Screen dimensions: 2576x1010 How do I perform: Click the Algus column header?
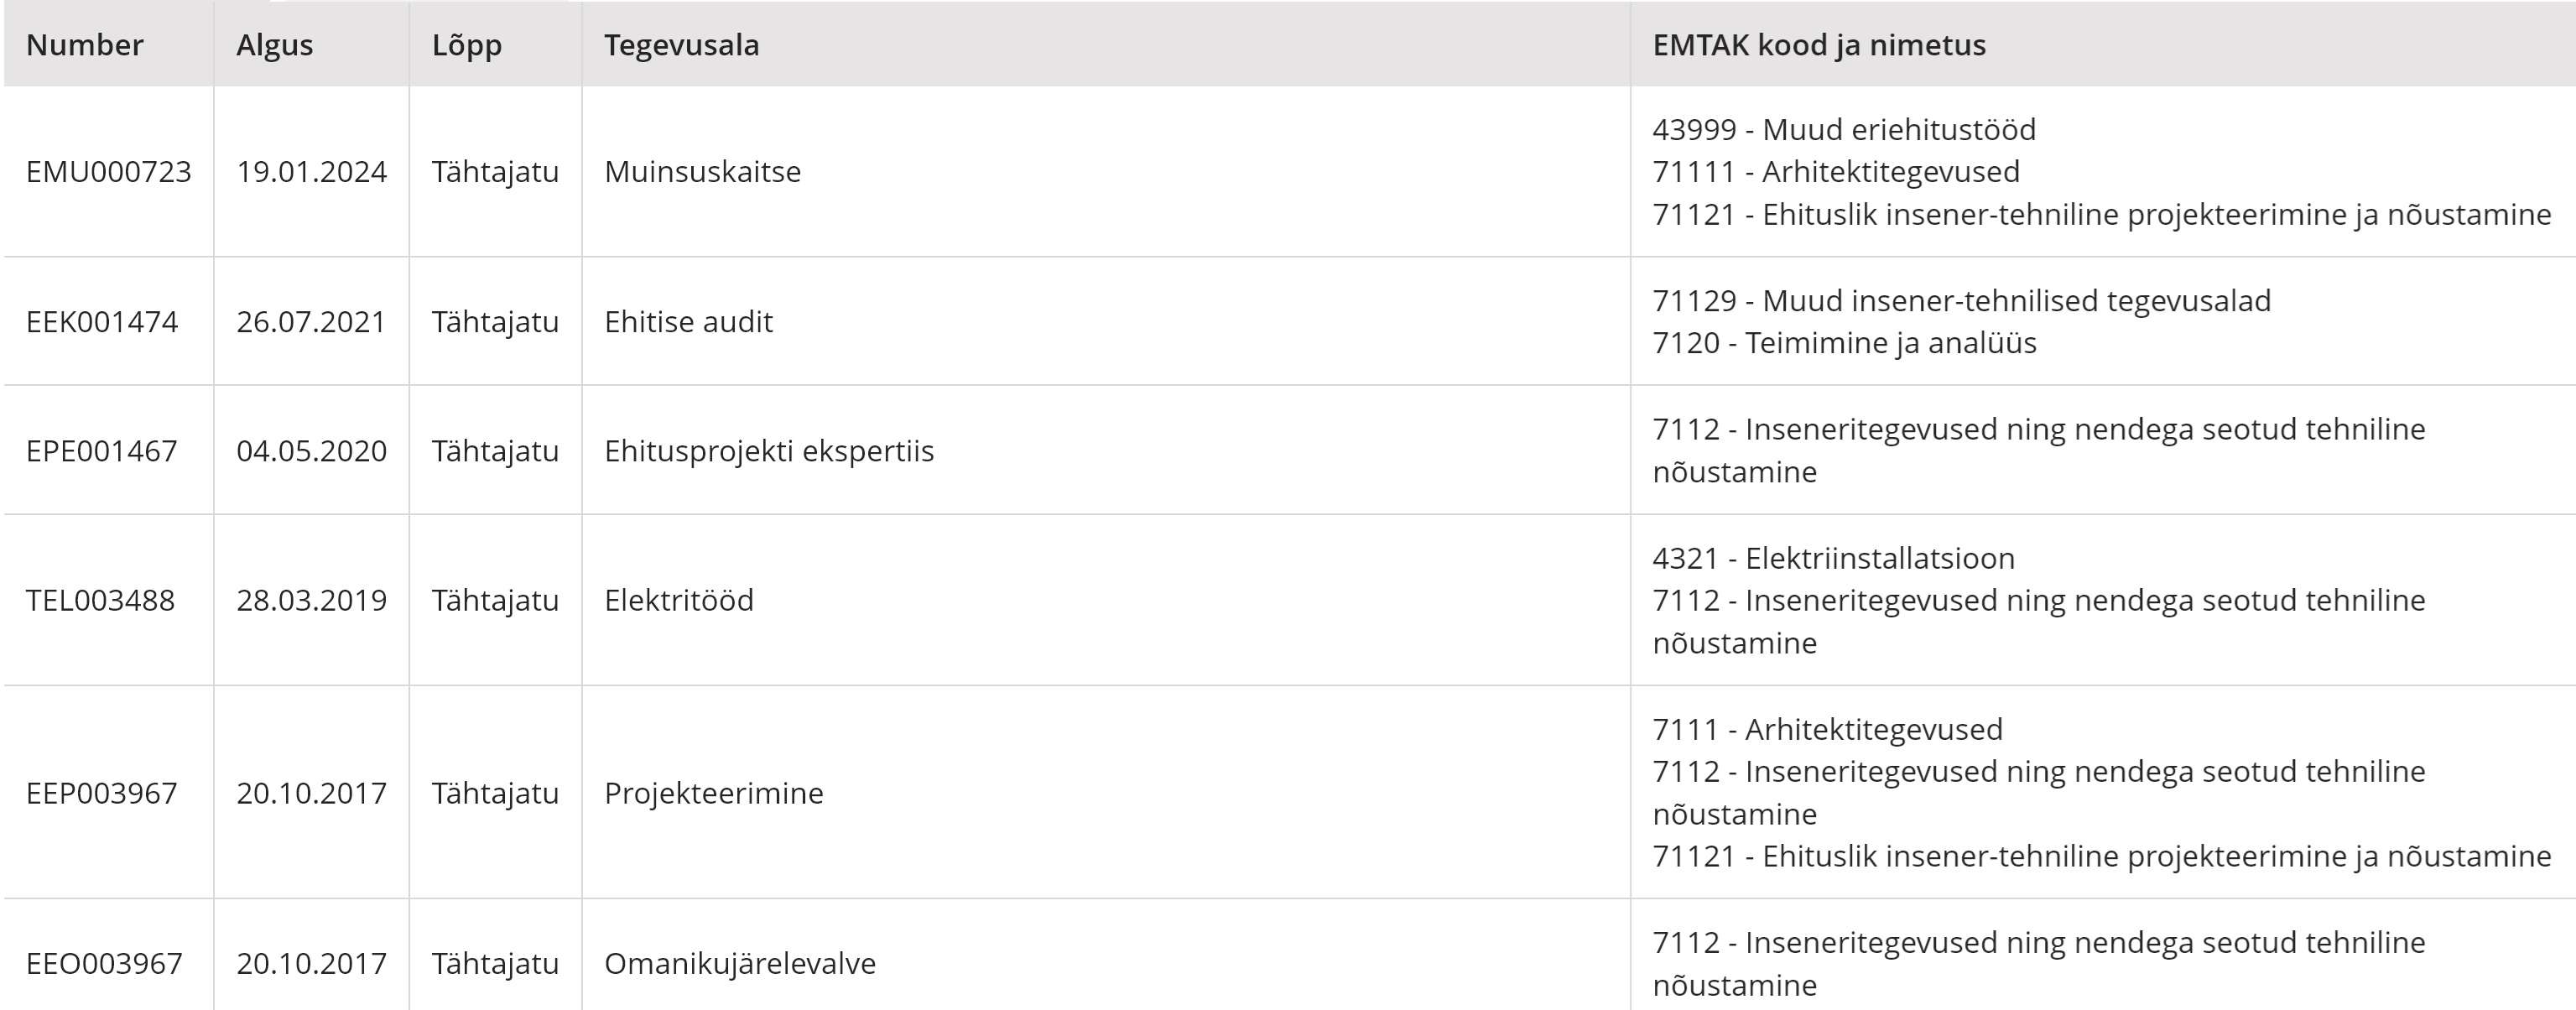click(x=274, y=45)
